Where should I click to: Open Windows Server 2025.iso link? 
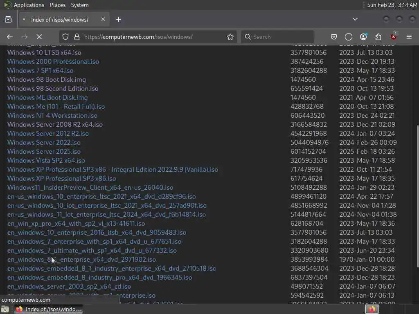coord(44,152)
